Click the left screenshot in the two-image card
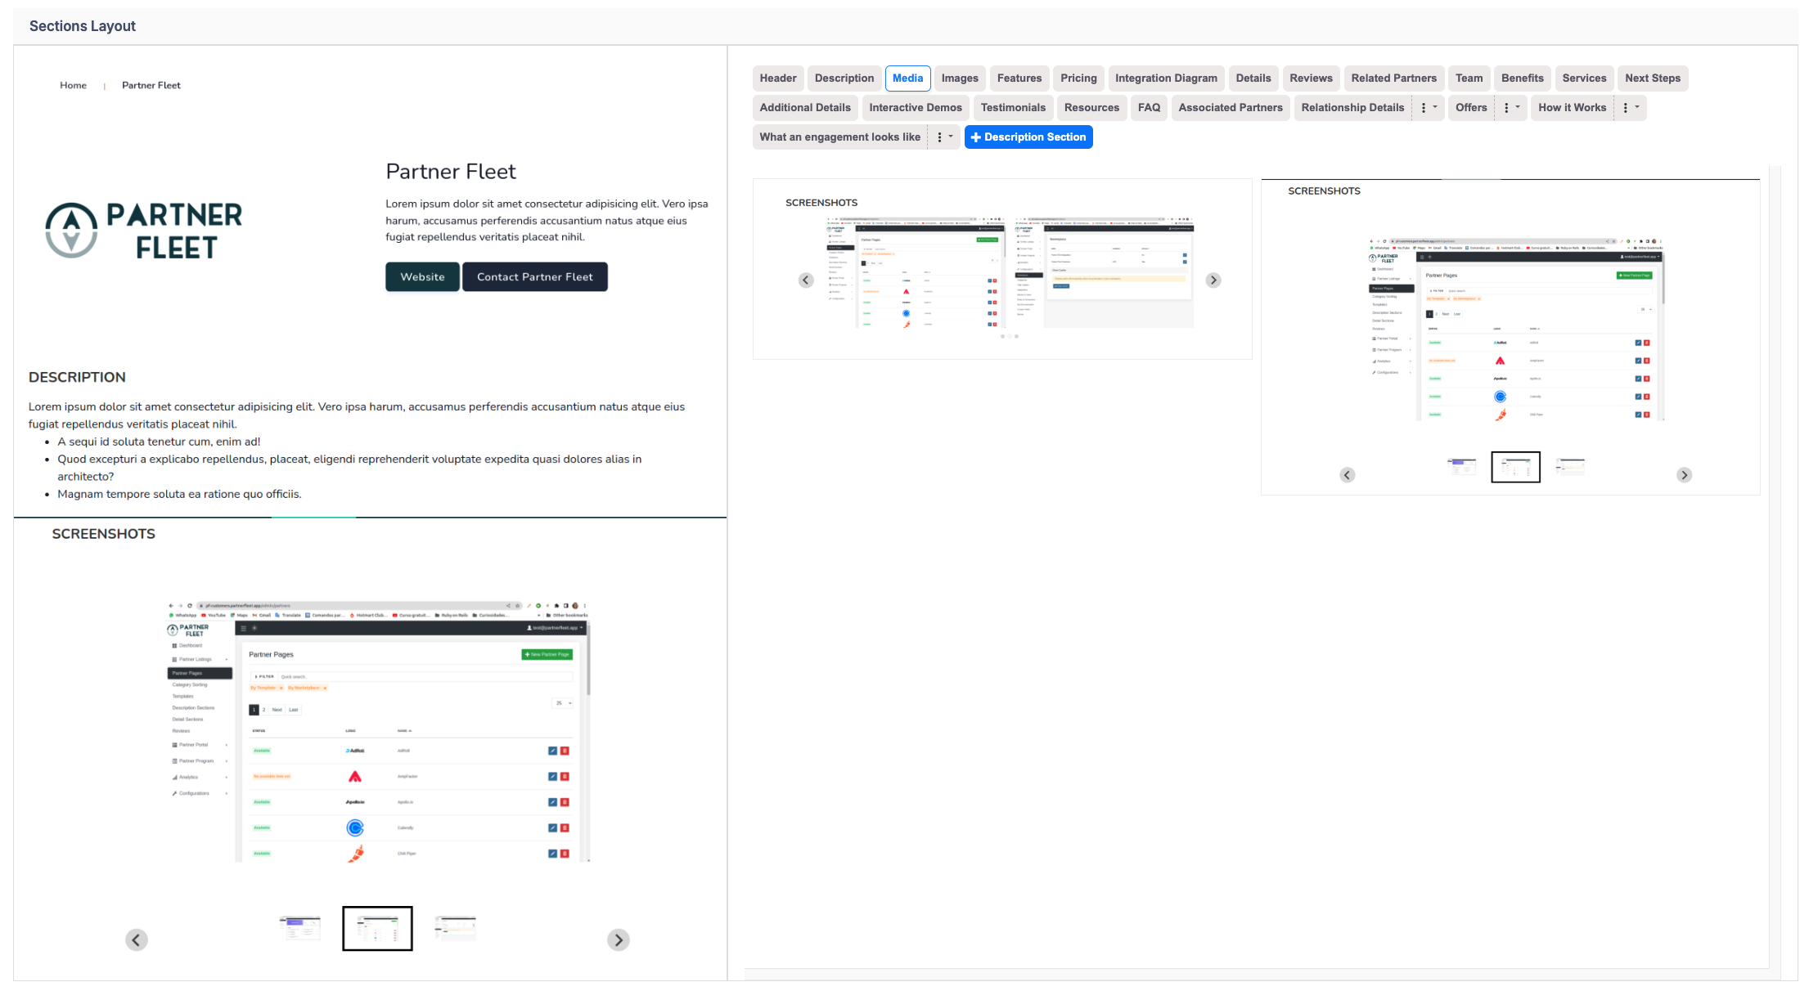1800x1000 pixels. coord(916,273)
